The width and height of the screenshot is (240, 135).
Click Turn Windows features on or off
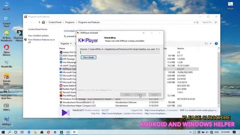click(41, 41)
